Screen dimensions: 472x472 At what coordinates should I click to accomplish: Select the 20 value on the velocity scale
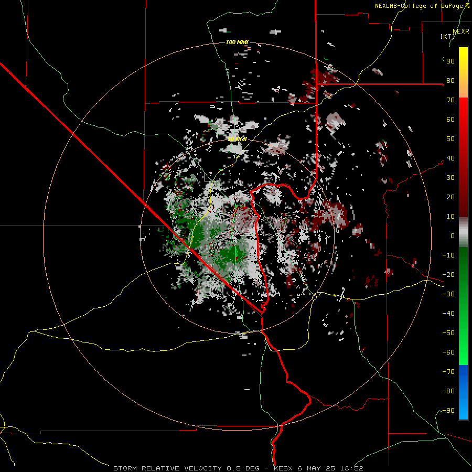click(x=450, y=197)
